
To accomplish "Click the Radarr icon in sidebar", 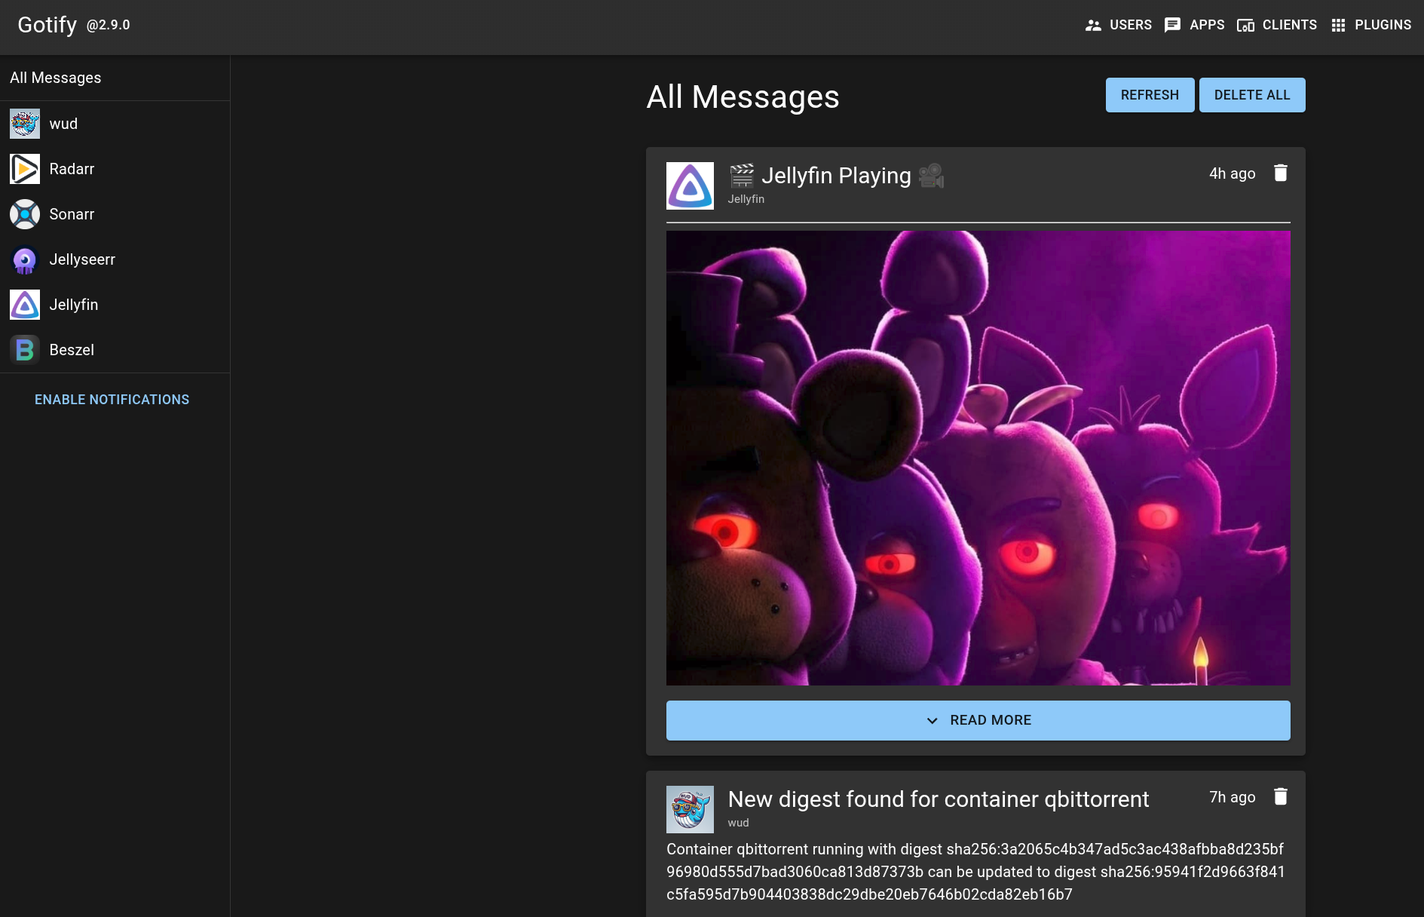I will click(x=25, y=169).
